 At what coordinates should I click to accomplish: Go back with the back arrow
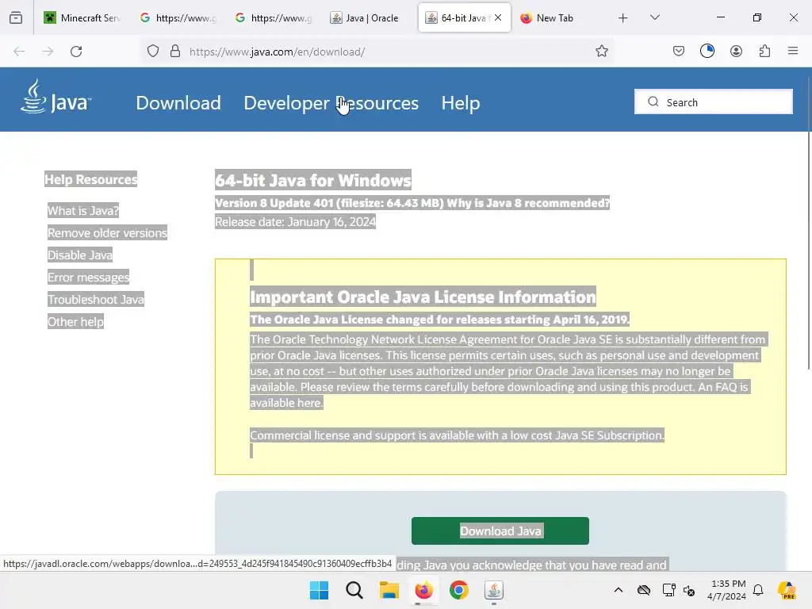coord(19,52)
